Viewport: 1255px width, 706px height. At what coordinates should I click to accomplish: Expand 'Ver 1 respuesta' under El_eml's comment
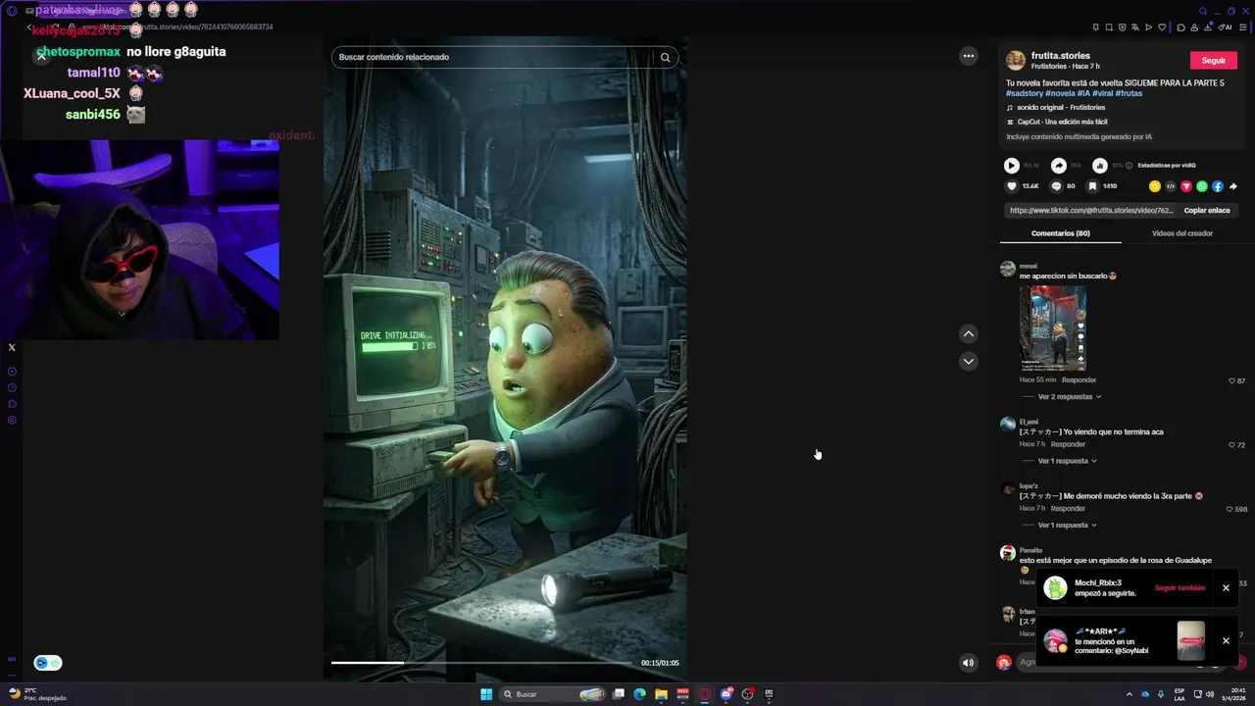(1067, 461)
